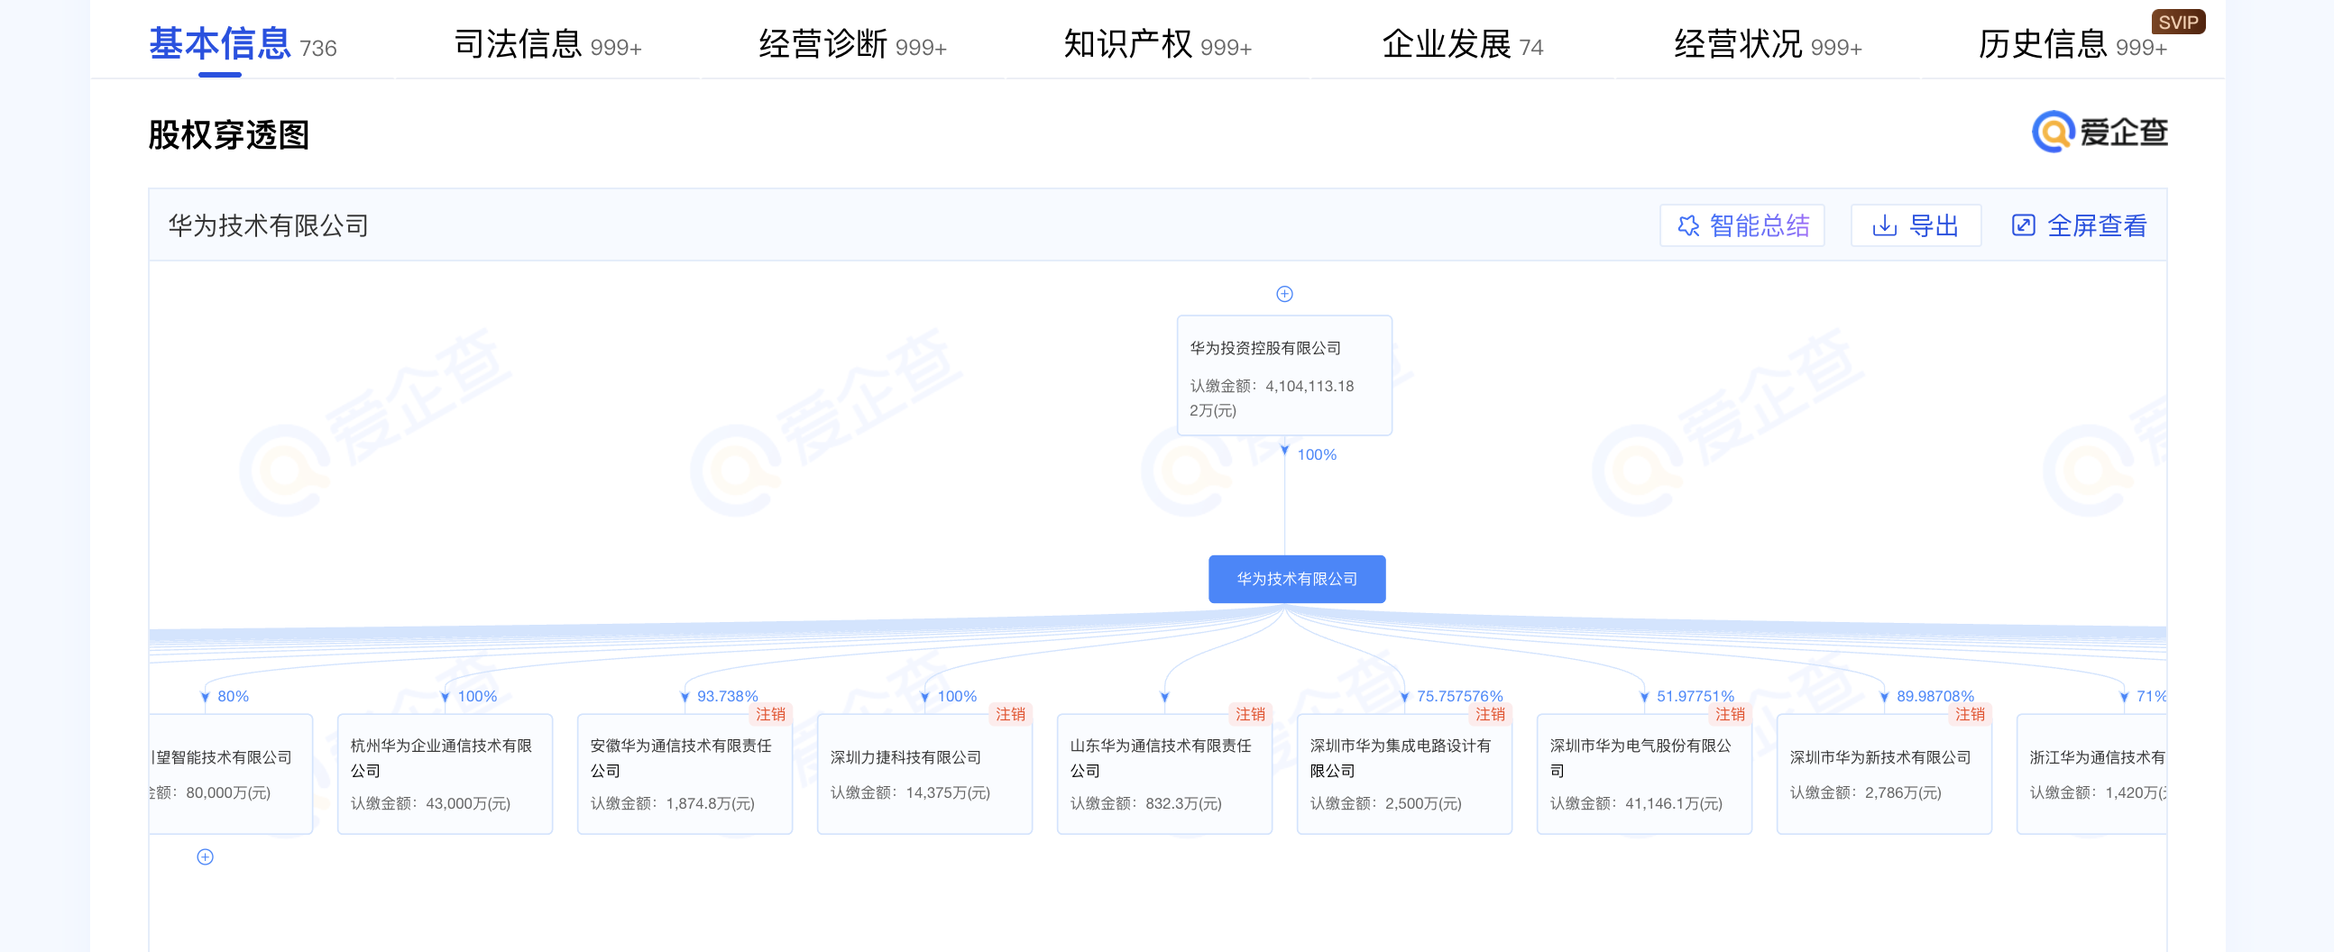This screenshot has width=2334, height=952.
Task: Open the 杭州华为企业通信技术有限公司 card
Action: click(x=445, y=773)
